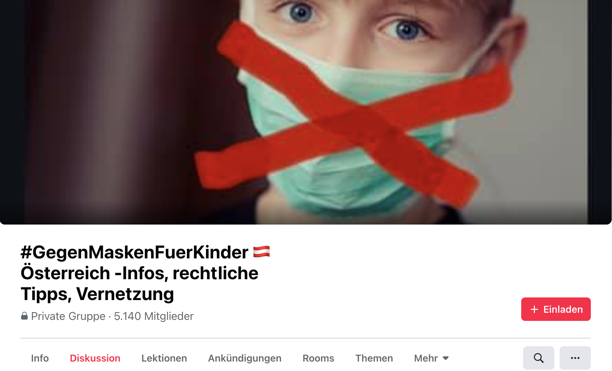This screenshot has height=371, width=612.
Task: Open the 5.140 Mitglieder members list
Action: point(154,316)
